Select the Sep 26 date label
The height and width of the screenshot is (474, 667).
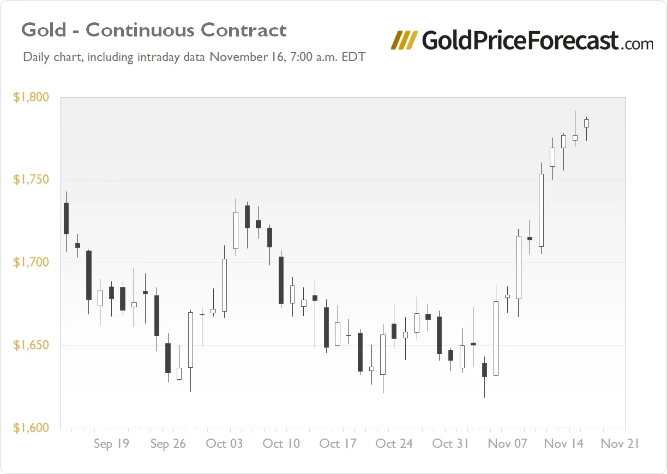tap(168, 444)
